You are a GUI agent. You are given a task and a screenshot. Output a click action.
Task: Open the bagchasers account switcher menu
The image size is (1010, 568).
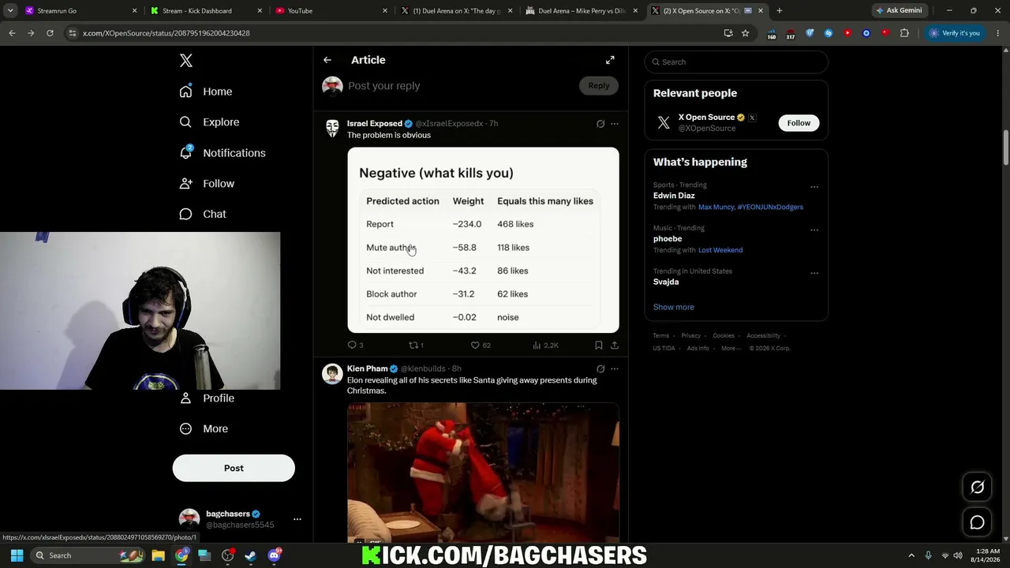(297, 519)
